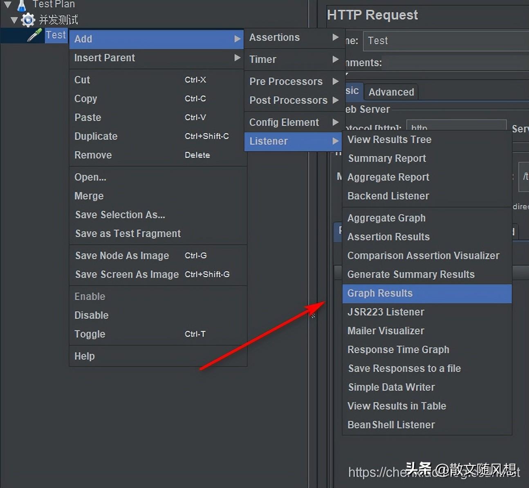Add BeanShell Listener
529x488 pixels.
[427, 425]
